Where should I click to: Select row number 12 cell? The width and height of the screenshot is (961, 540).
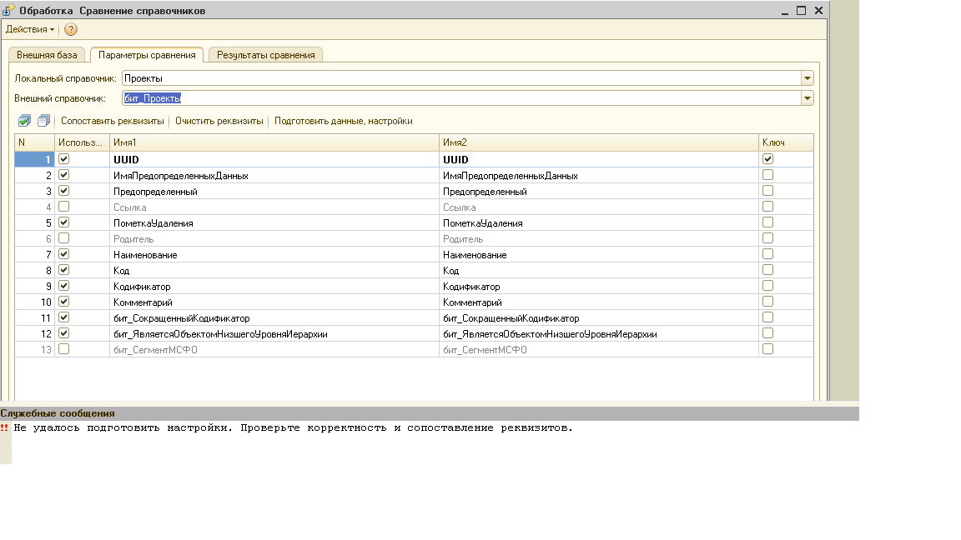(35, 334)
